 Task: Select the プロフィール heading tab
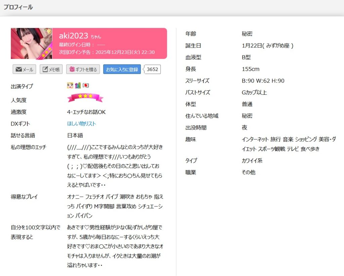pos(18,7)
